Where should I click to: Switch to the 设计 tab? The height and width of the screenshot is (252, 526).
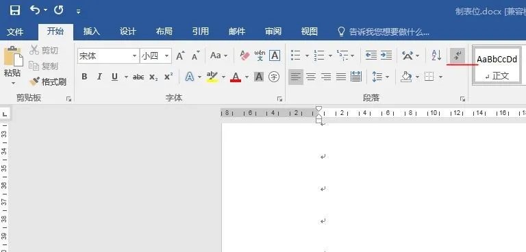pyautogui.click(x=128, y=32)
